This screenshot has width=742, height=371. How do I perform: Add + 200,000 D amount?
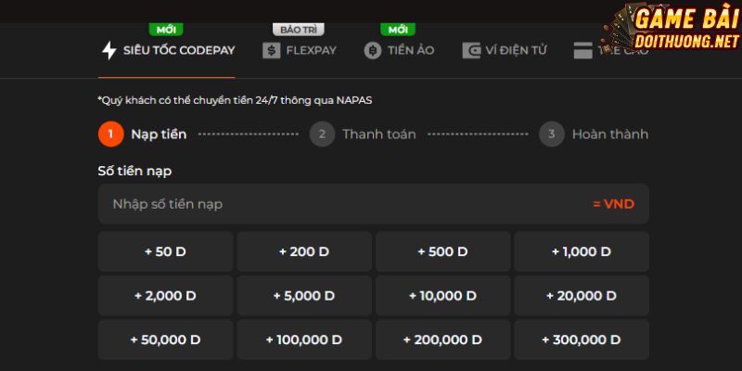pyautogui.click(x=443, y=339)
